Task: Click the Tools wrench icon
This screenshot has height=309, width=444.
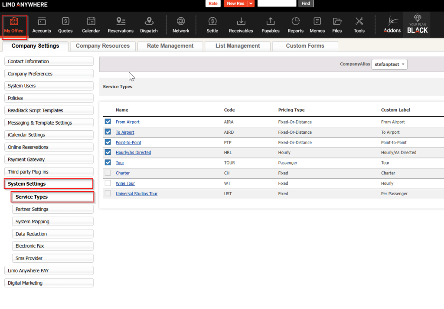Action: [x=359, y=21]
